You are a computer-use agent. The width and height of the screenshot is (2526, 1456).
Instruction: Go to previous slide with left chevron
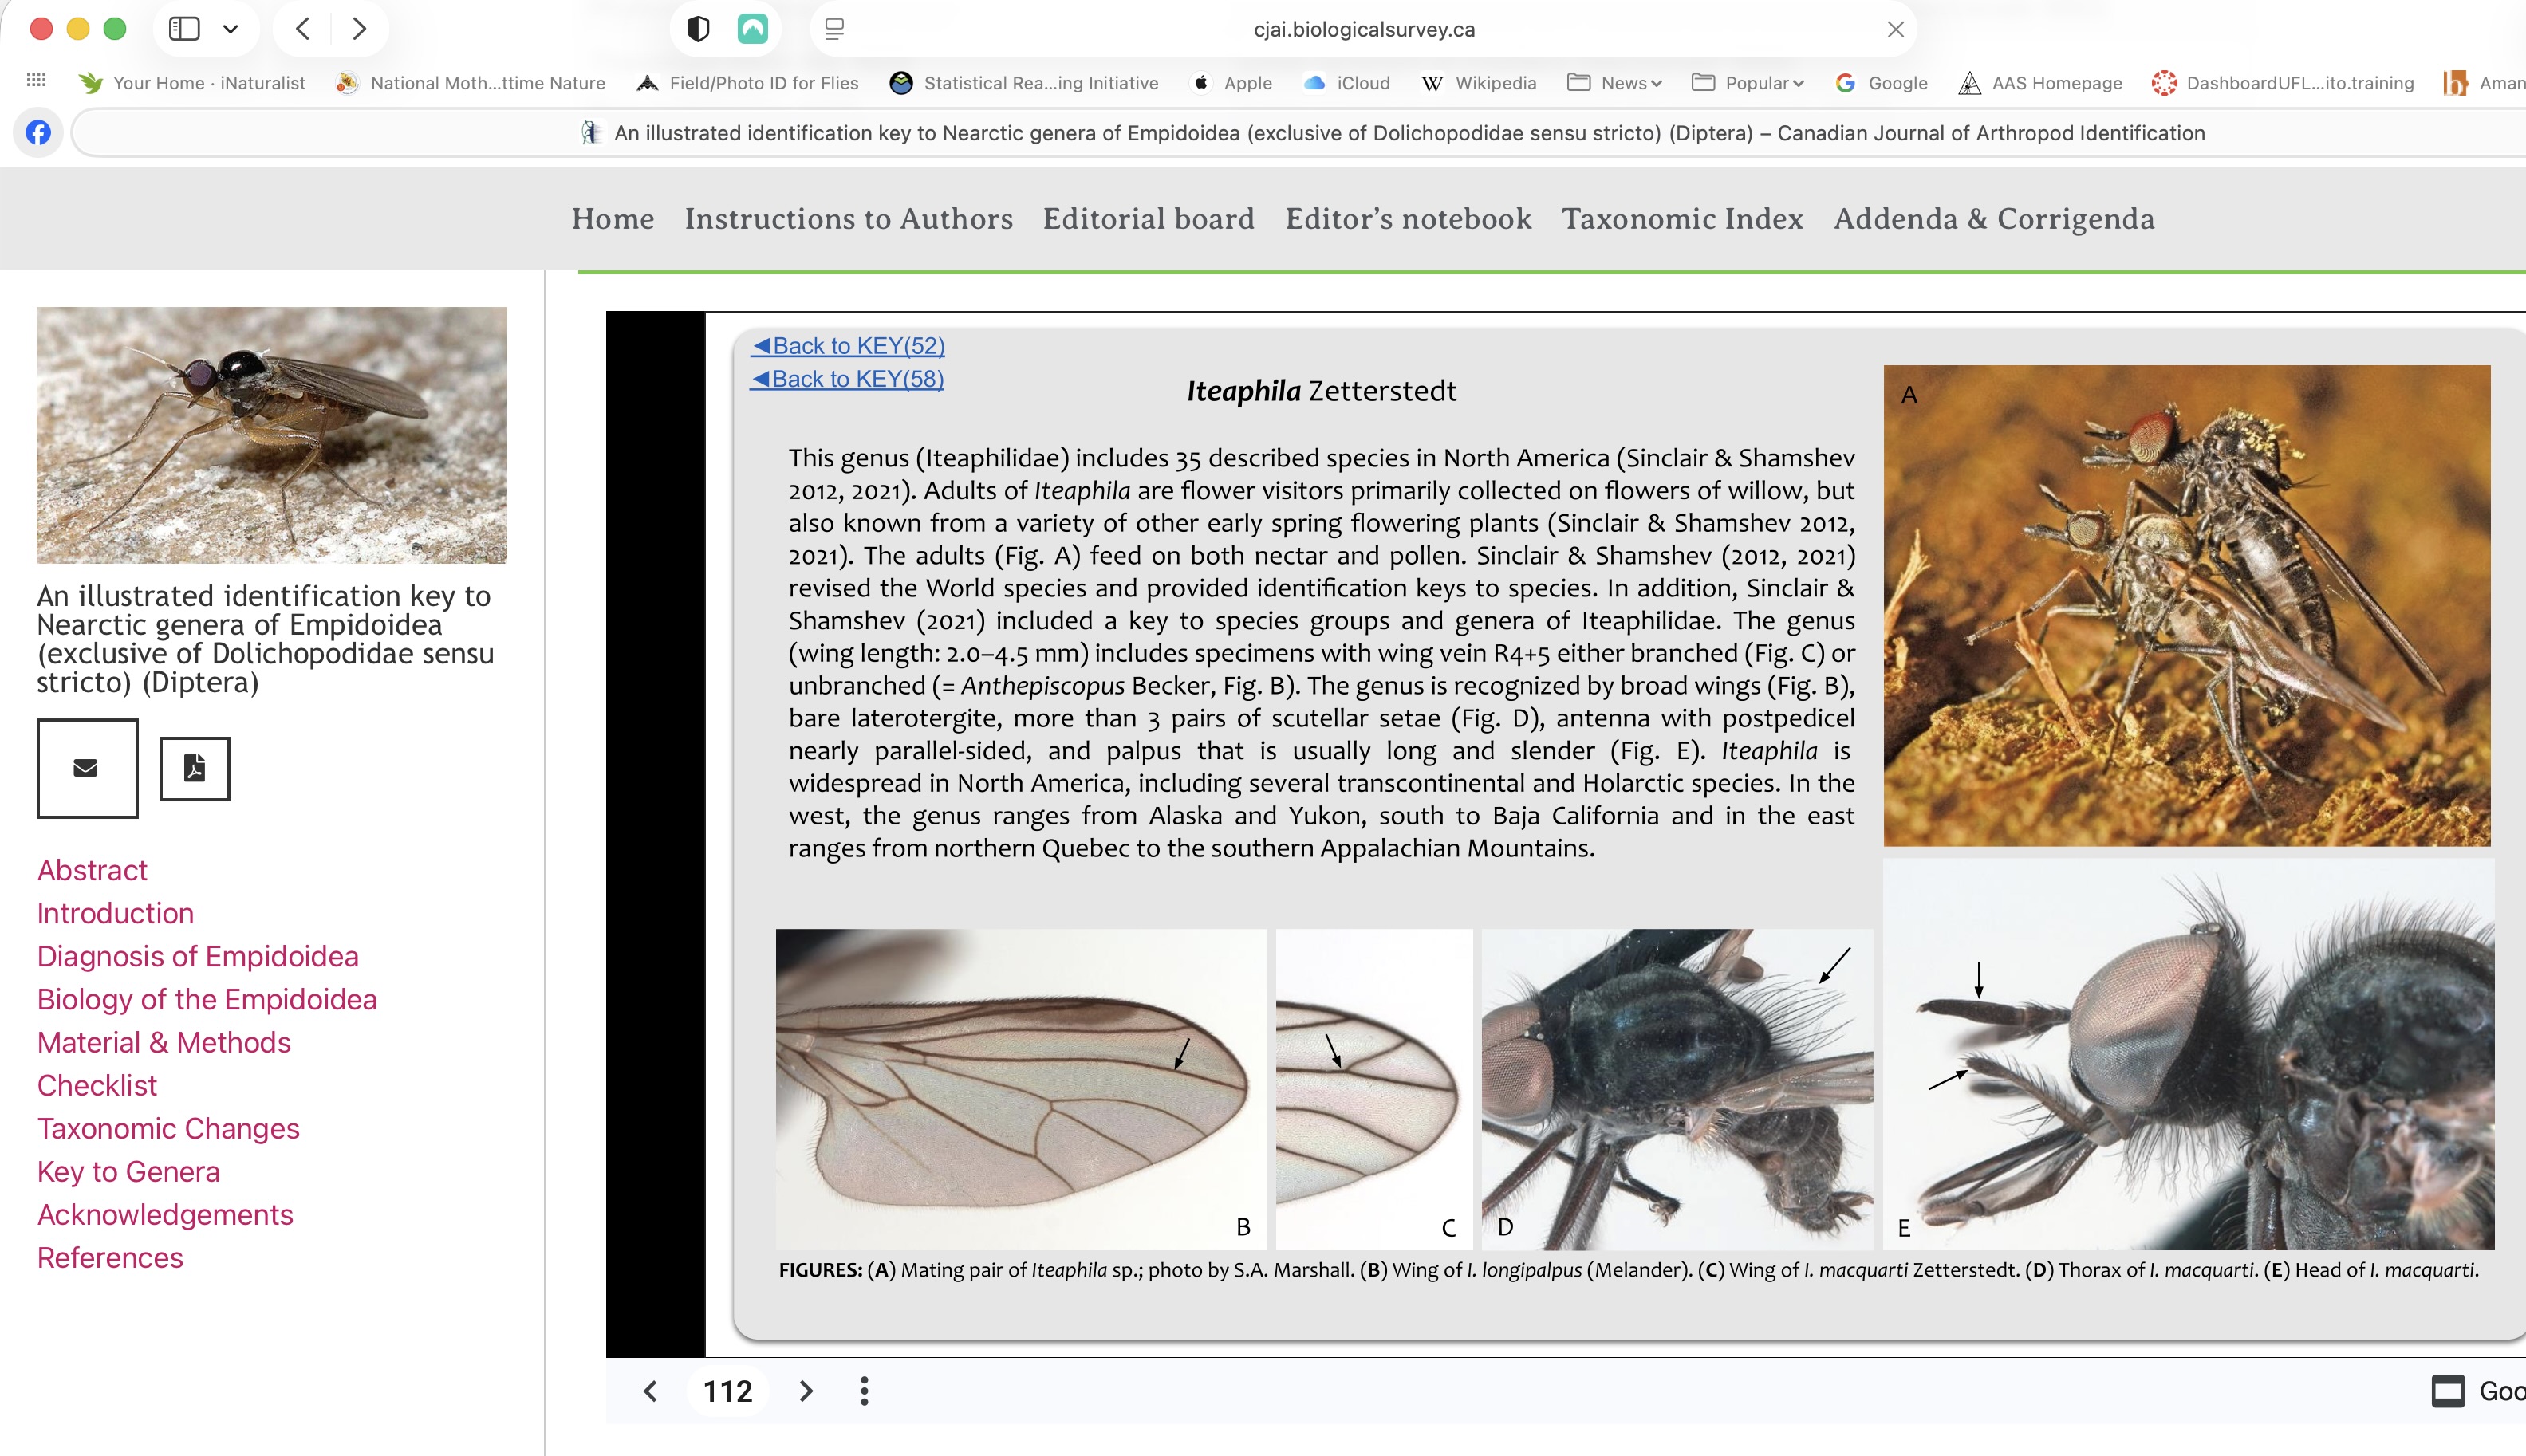(651, 1391)
